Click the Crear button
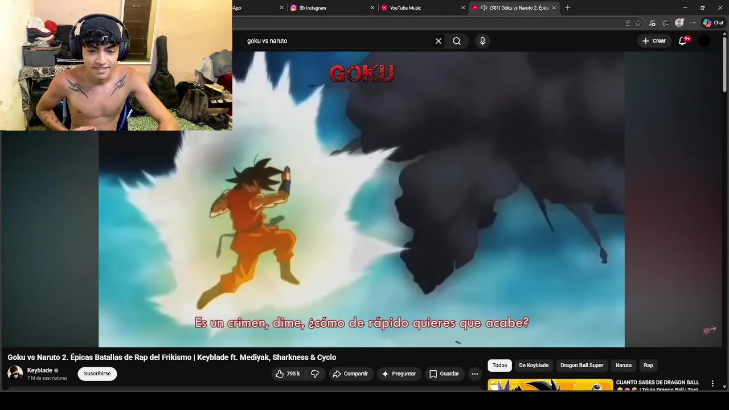Viewport: 729px width, 410px height. [x=654, y=41]
